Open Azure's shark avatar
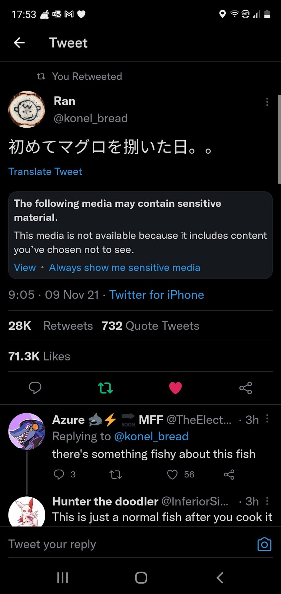This screenshot has width=281, height=594. click(x=27, y=431)
